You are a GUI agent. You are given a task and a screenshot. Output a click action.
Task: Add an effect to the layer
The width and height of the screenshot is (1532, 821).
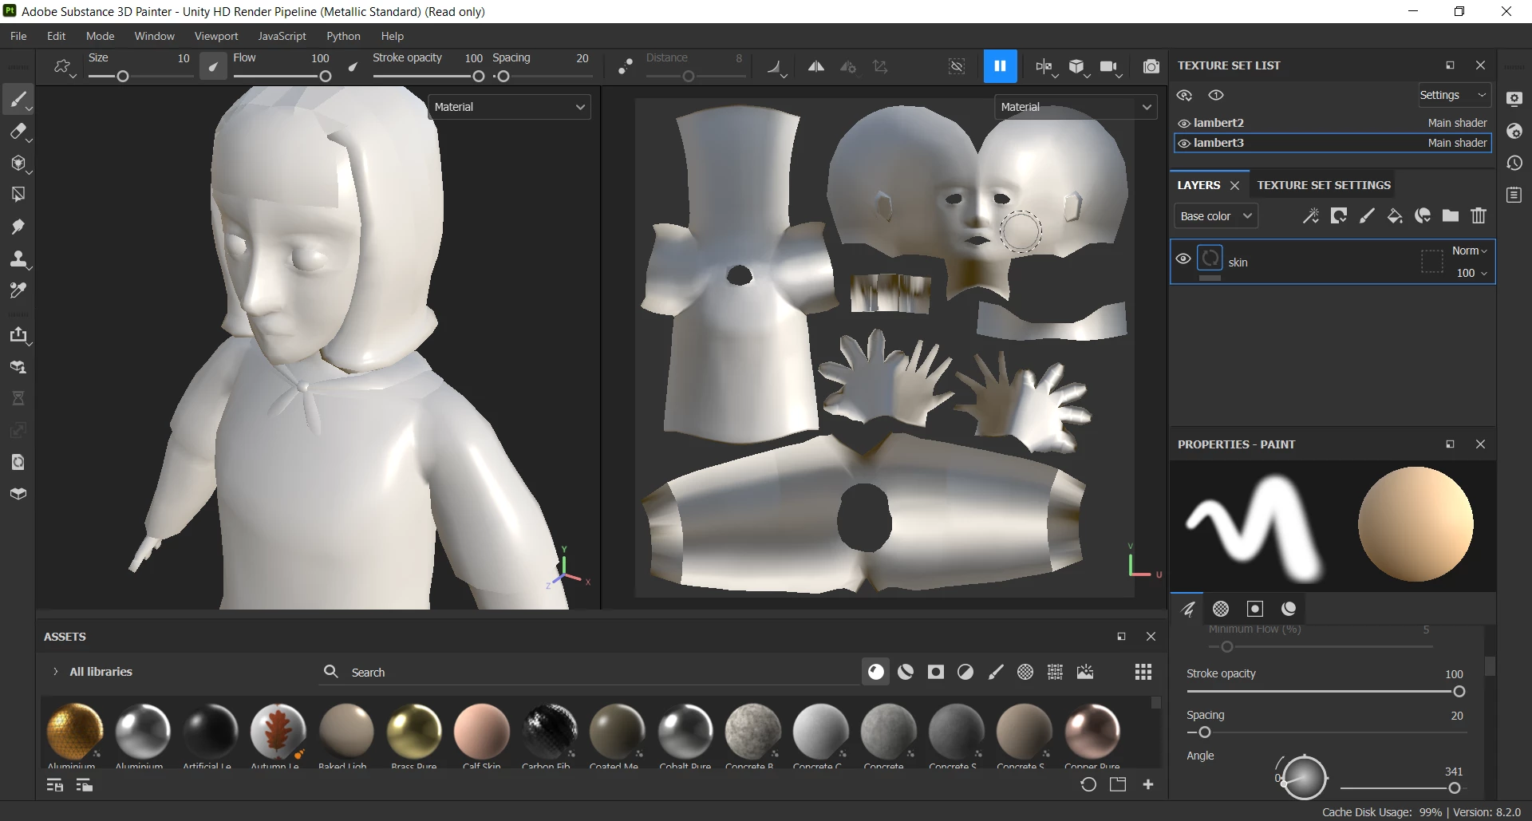click(1310, 216)
